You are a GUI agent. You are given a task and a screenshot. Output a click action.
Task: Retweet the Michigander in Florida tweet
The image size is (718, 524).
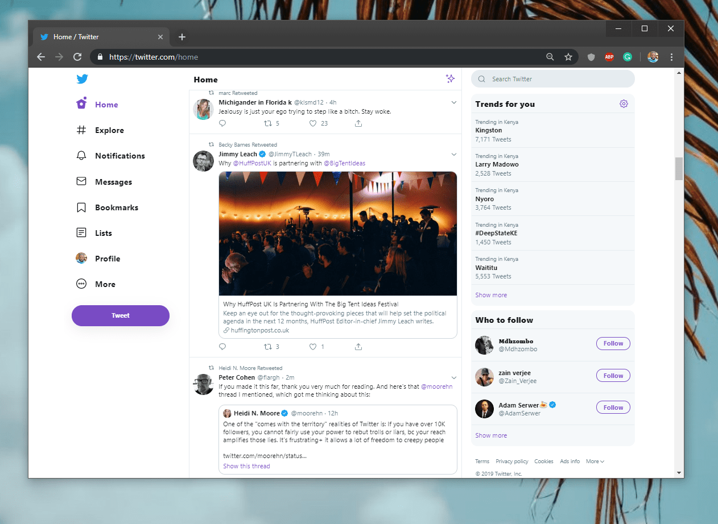coord(268,123)
